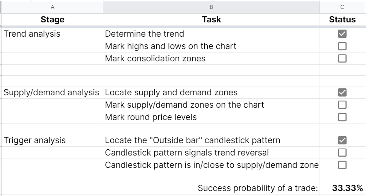Tick "Candlestick pattern signals trend reversal" checkbox
The height and width of the screenshot is (196, 366).
tap(342, 153)
